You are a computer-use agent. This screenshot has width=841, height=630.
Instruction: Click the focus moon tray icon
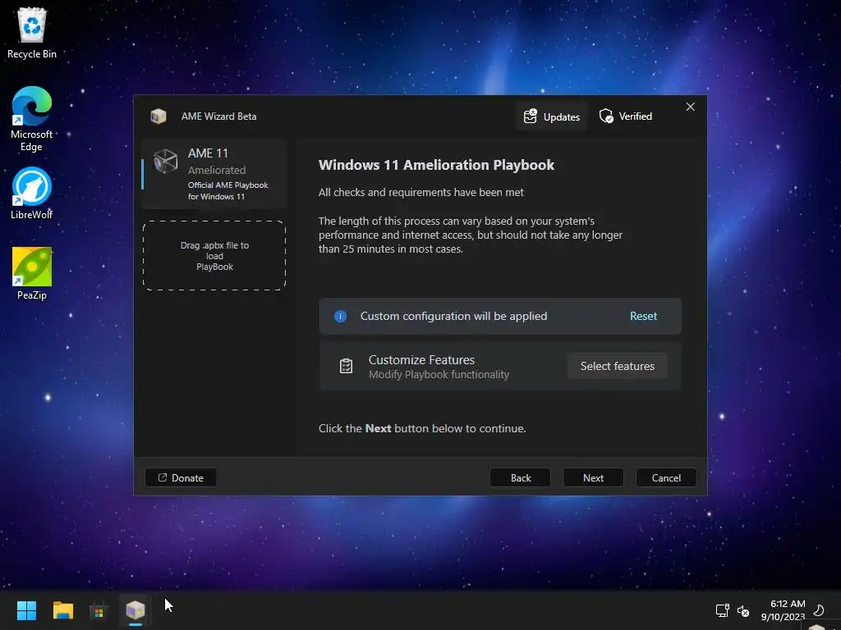[x=819, y=610]
